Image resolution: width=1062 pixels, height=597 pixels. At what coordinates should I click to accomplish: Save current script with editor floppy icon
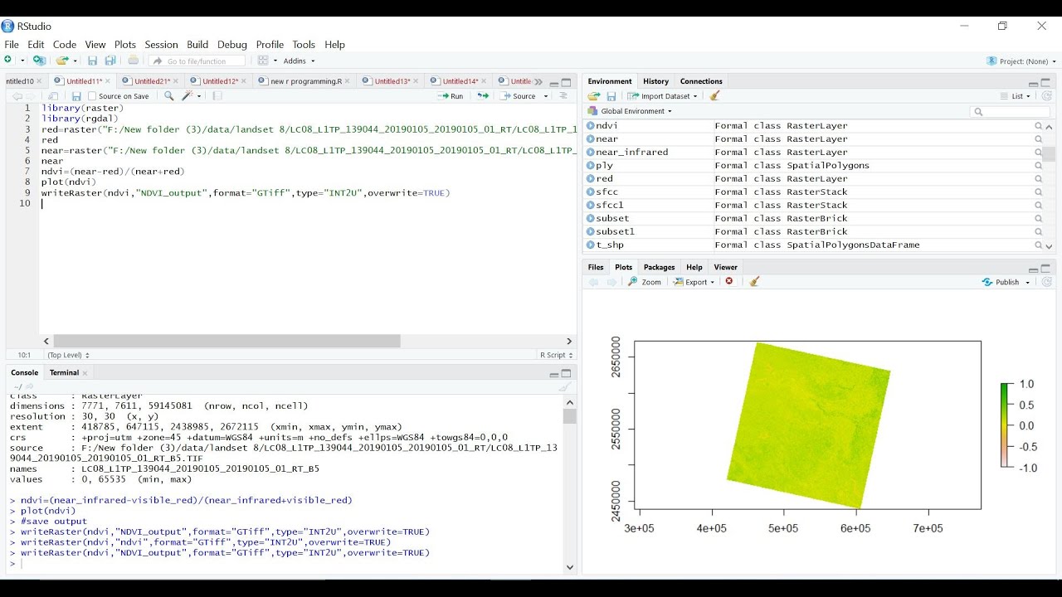click(76, 96)
